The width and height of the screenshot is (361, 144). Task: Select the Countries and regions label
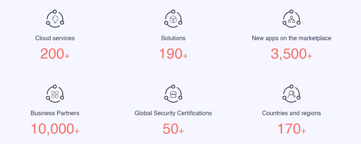[x=292, y=113]
